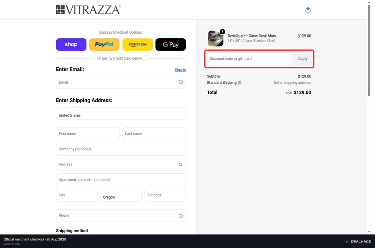Viewport: 375px width, 248px height.
Task: Open the Oregon state dropdown
Action: click(121, 195)
